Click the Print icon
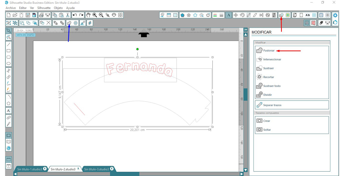 point(41,15)
